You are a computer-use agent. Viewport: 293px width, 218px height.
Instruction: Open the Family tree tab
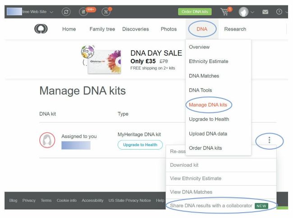tap(102, 29)
